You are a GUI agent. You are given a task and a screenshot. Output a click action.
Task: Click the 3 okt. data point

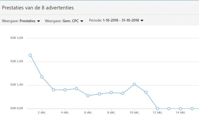[53, 90]
